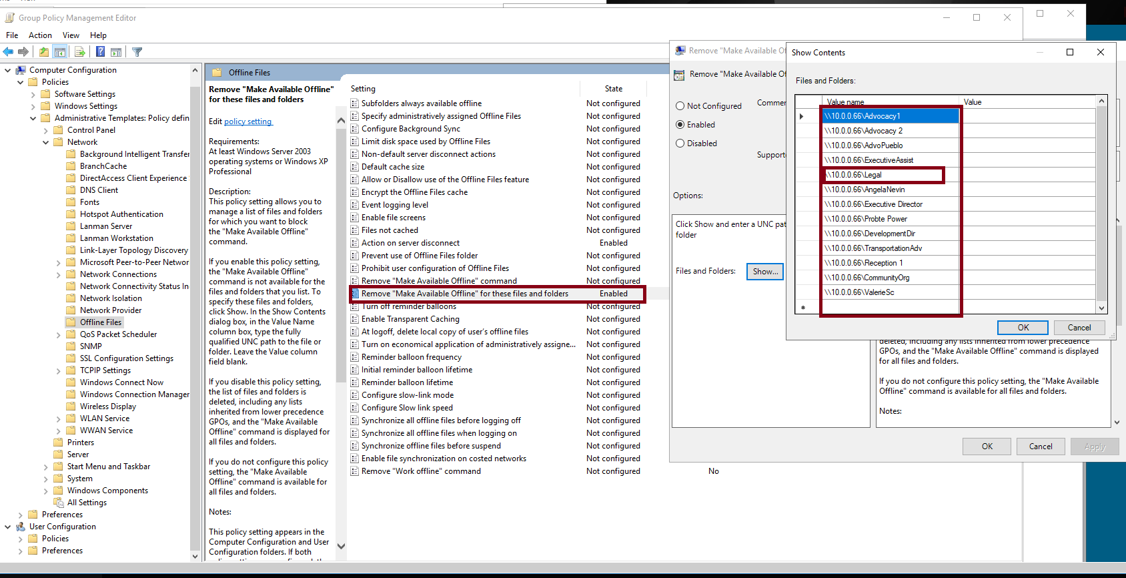Image resolution: width=1126 pixels, height=578 pixels.
Task: Select the Enabled radio button
Action: point(680,125)
